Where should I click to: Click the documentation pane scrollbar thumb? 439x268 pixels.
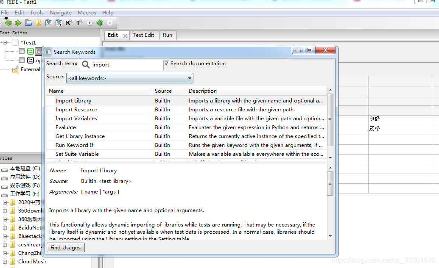pyautogui.click(x=330, y=183)
